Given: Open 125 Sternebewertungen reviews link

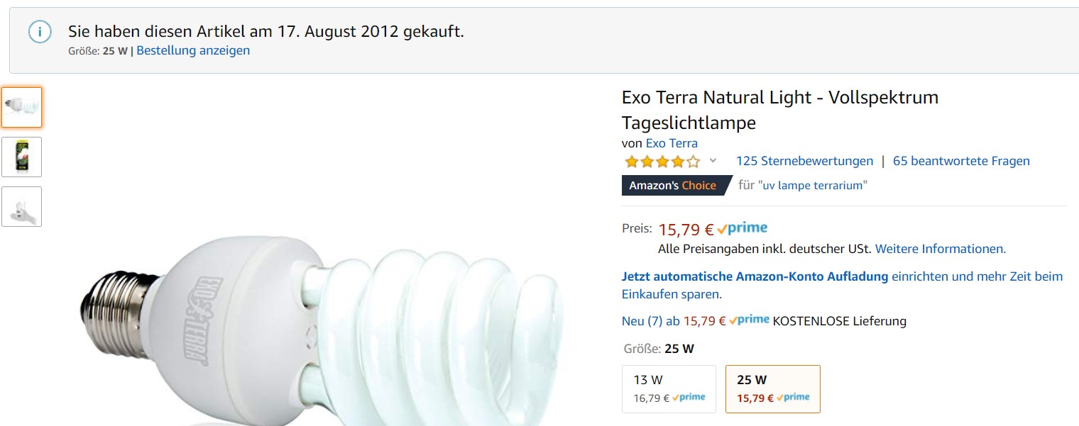Looking at the screenshot, I should pyautogui.click(x=804, y=161).
